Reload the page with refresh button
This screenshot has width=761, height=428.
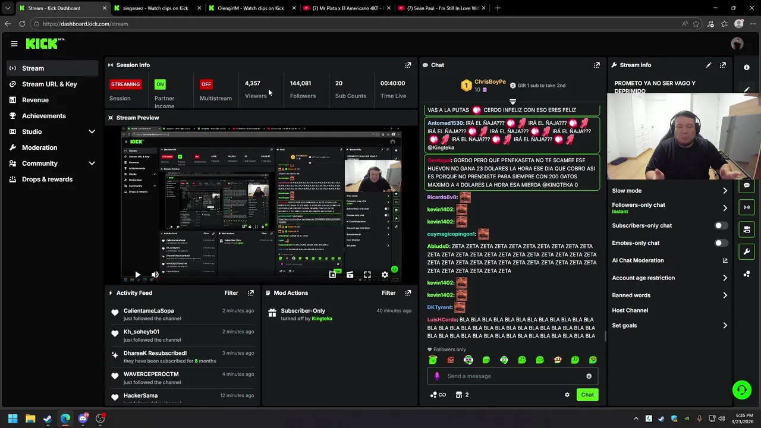tap(22, 24)
